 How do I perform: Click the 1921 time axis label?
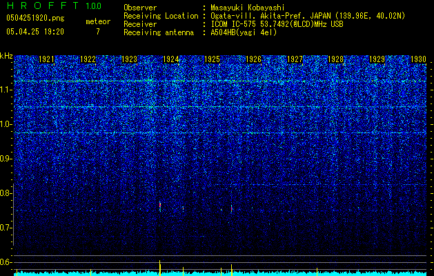point(46,59)
